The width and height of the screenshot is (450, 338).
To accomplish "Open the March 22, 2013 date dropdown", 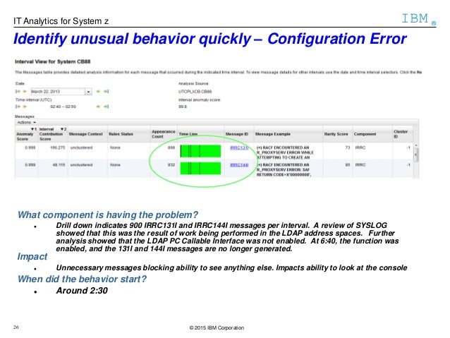I will (x=88, y=92).
